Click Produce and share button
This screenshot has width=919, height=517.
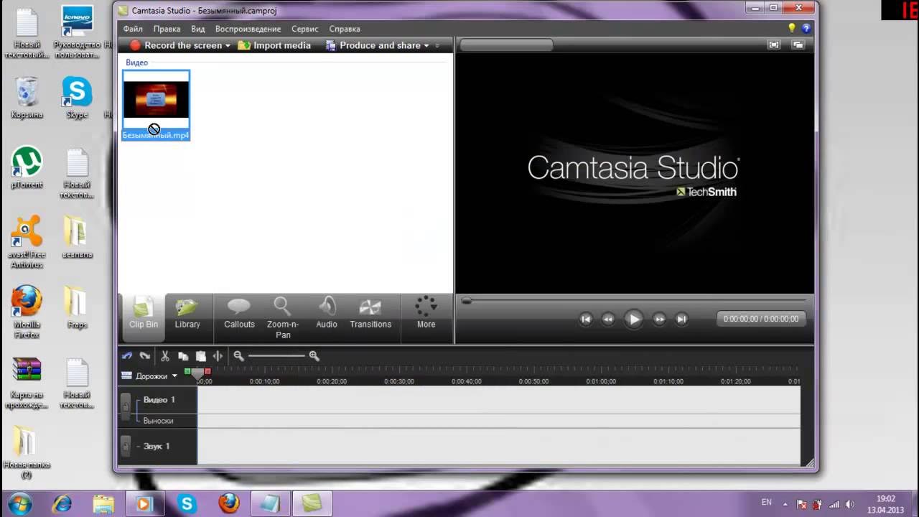(x=373, y=45)
